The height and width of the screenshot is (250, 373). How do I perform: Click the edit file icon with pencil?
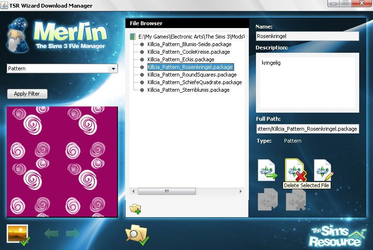[x=324, y=170]
